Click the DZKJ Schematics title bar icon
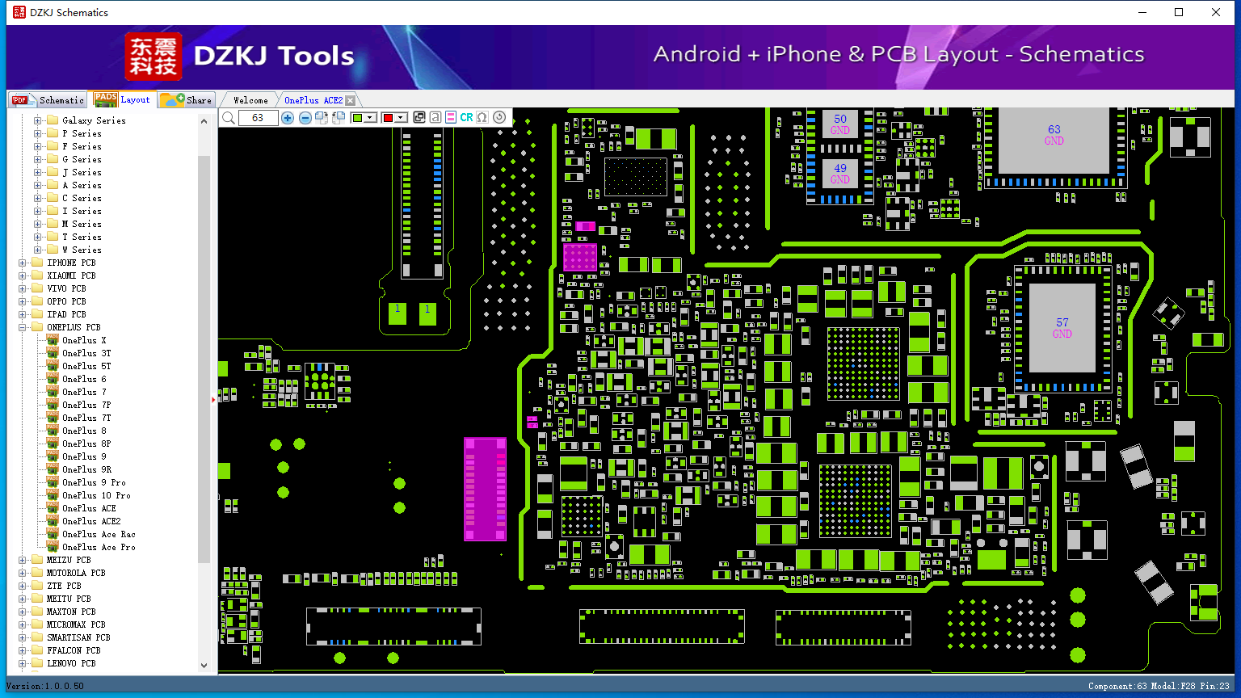Image resolution: width=1241 pixels, height=698 pixels. click(19, 12)
